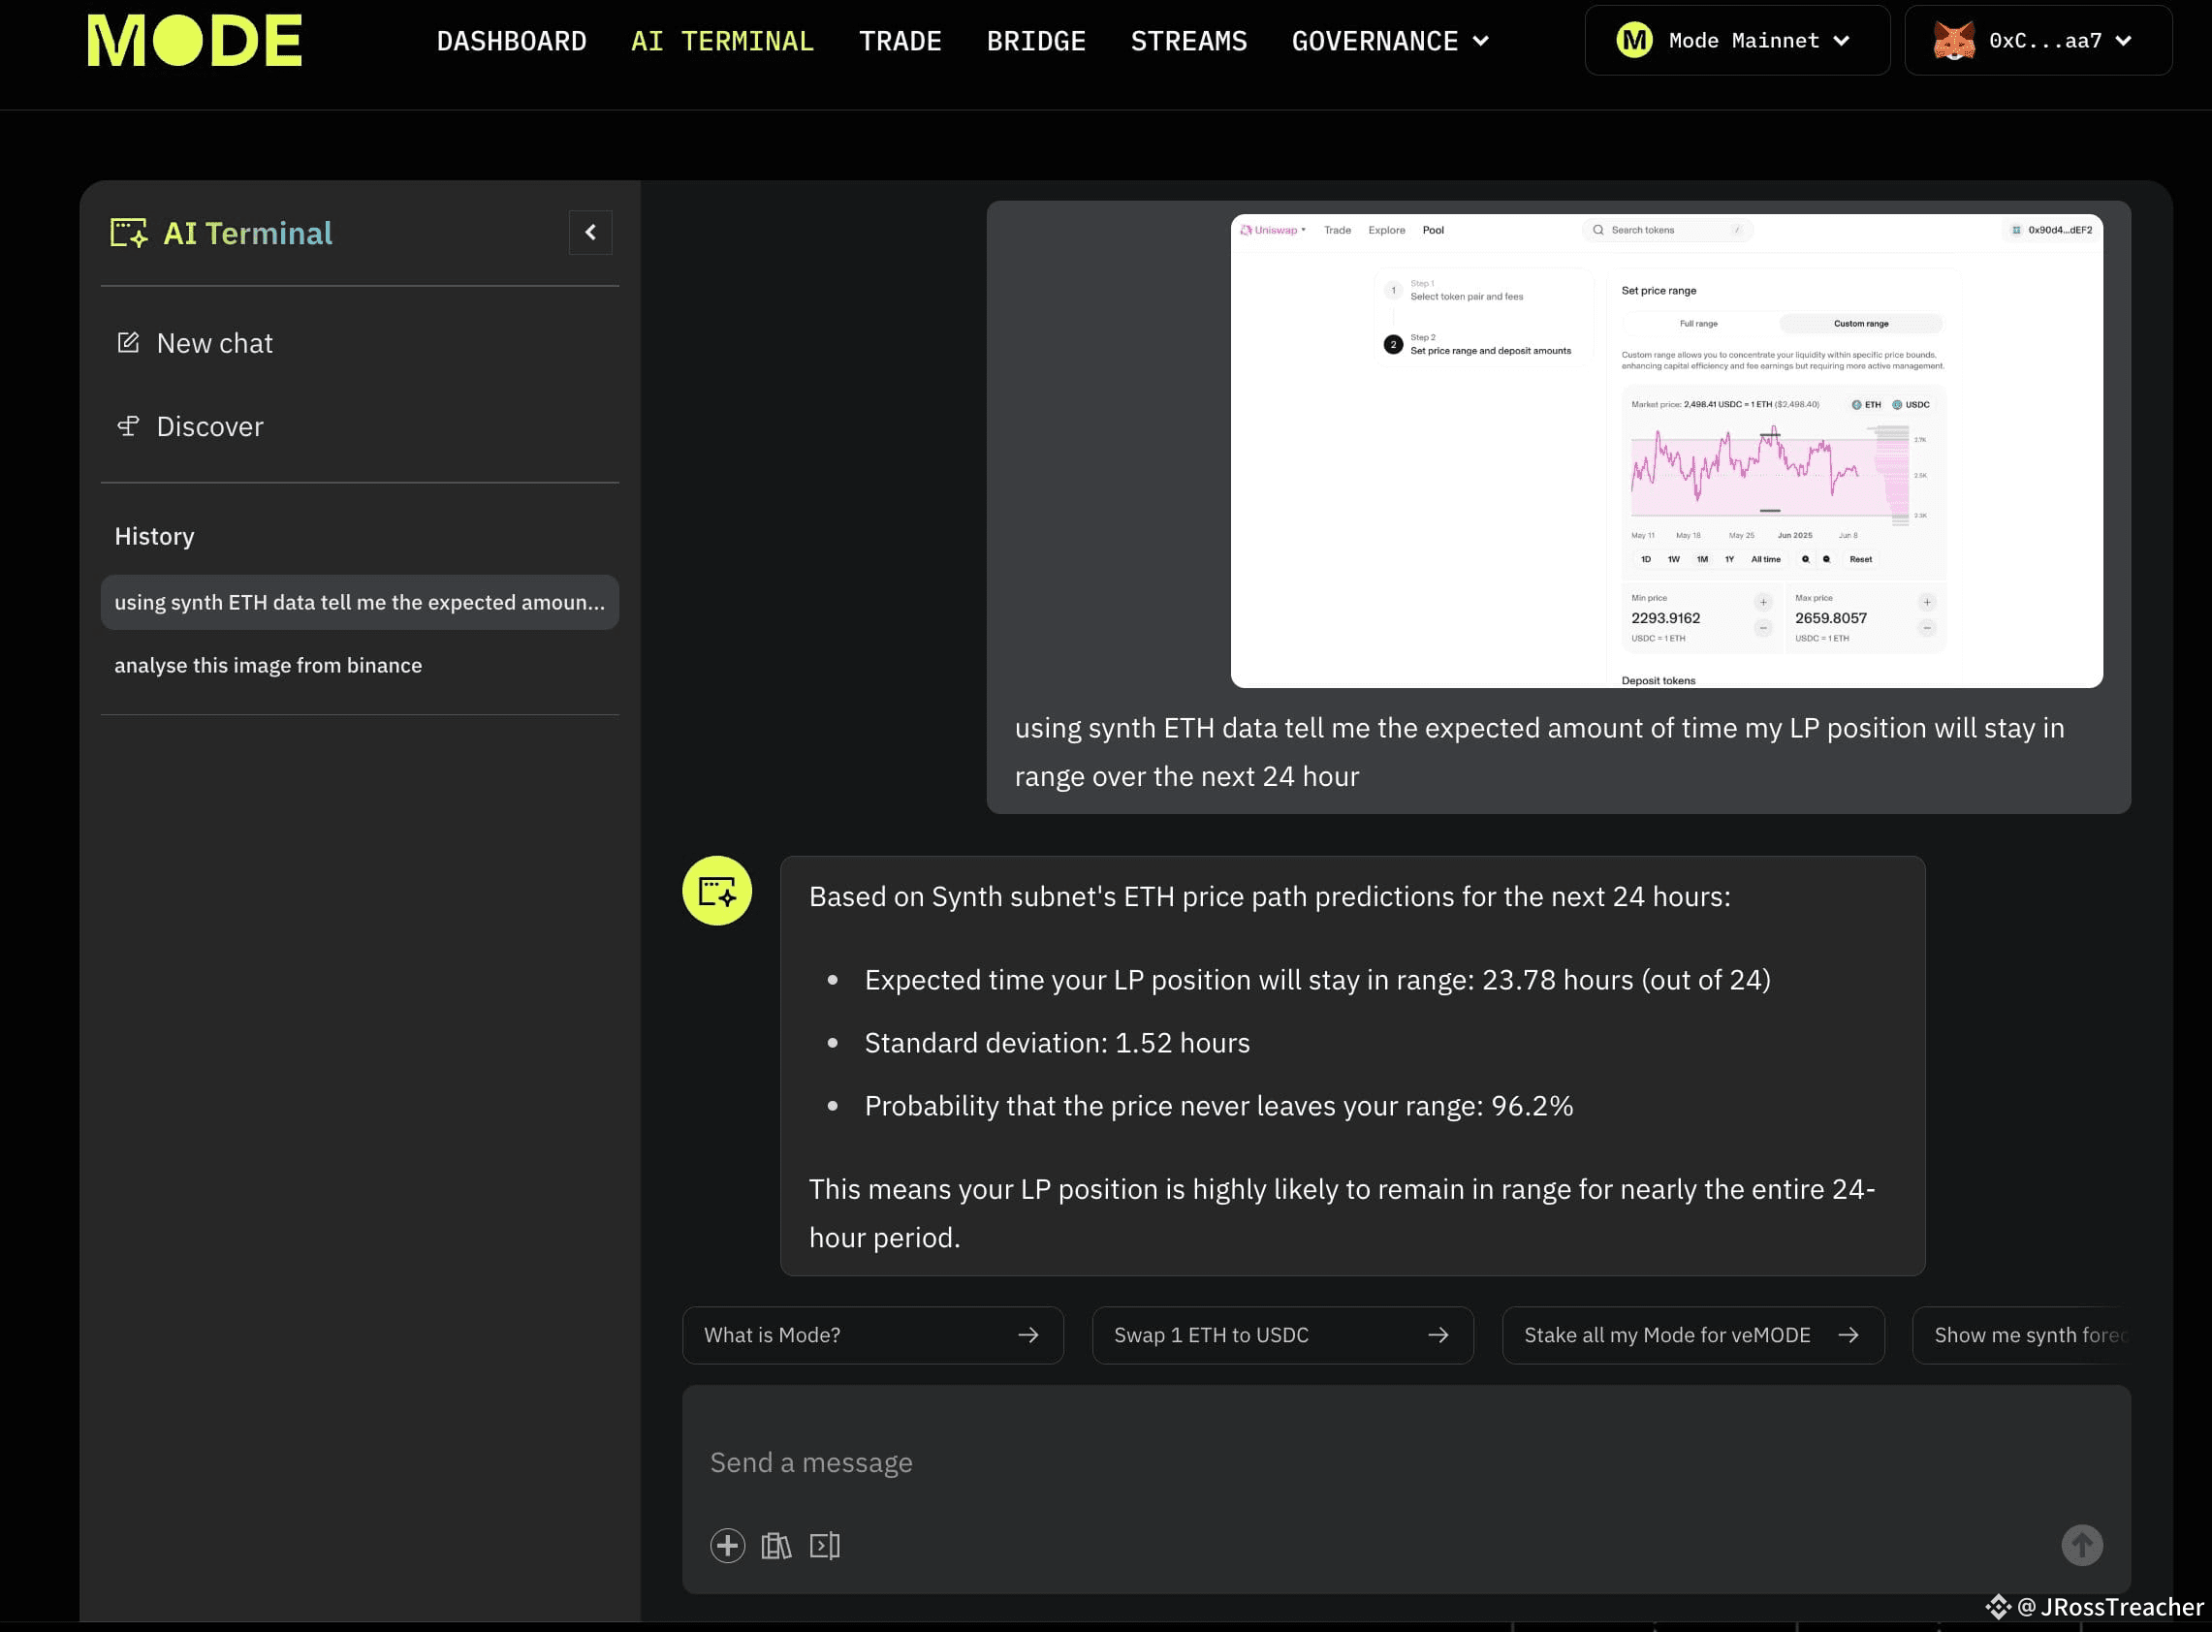
Task: Choose the 'What is Mode?' suggestion
Action: (x=872, y=1334)
